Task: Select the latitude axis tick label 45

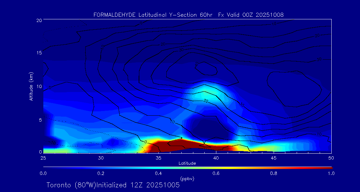Action: pos(274,158)
